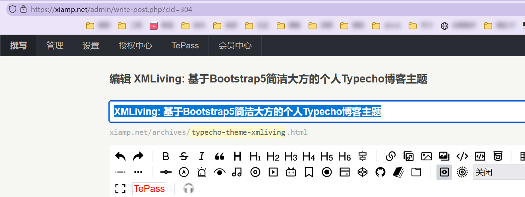
Task: Click the card panel layout icon
Action: [x=345, y=172]
